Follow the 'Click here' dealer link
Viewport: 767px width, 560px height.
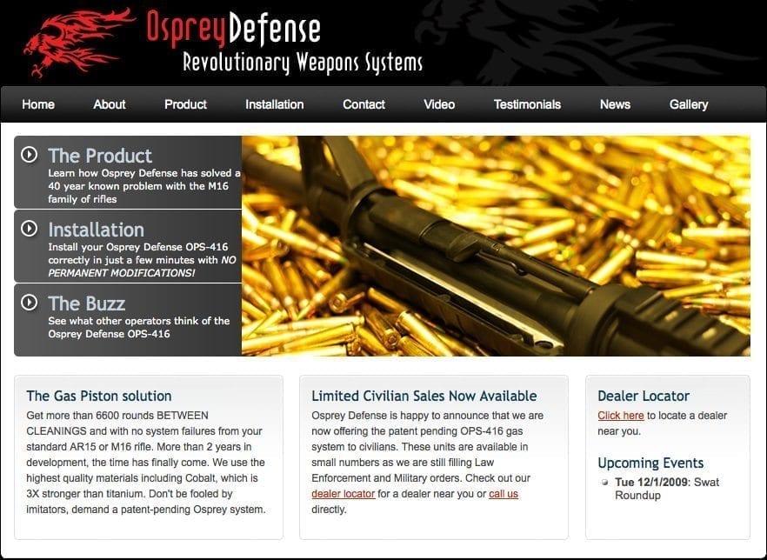(621, 416)
